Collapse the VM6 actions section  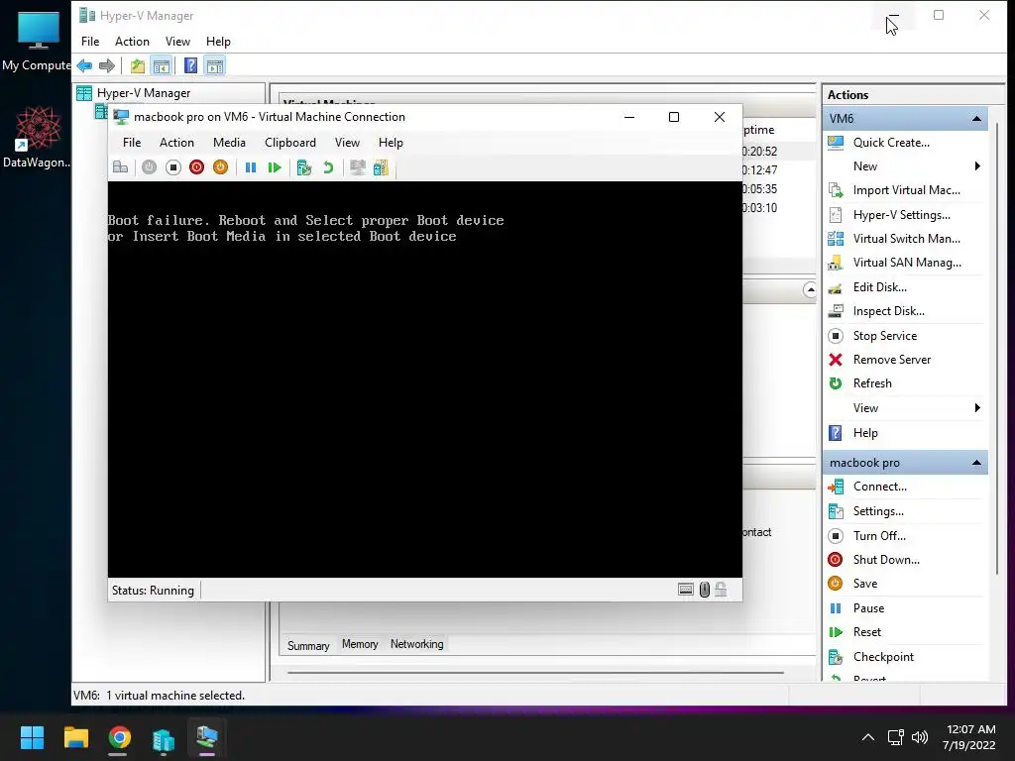(x=976, y=119)
